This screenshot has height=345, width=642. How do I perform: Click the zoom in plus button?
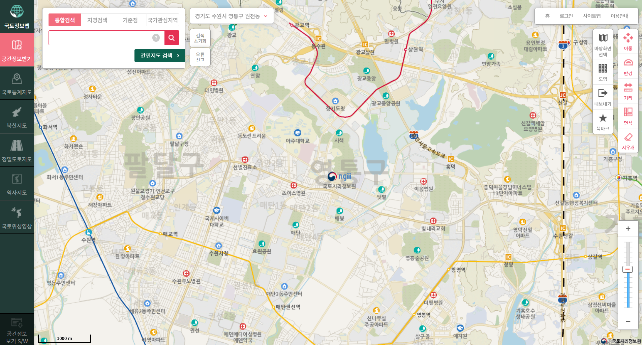tap(628, 228)
